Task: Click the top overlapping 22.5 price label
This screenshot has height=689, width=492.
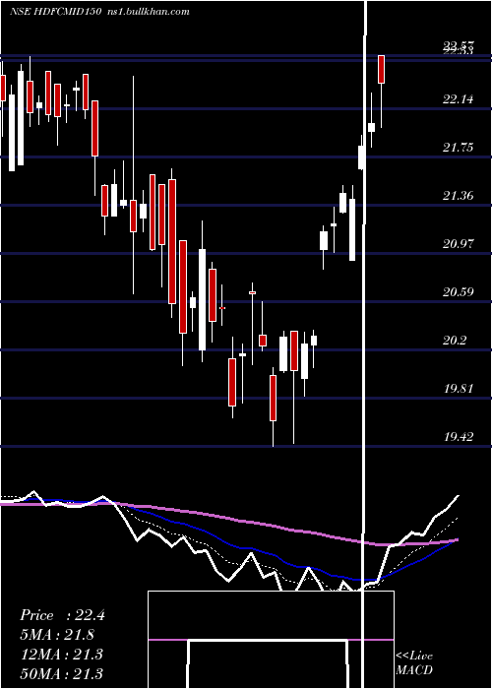Action: coord(459,46)
